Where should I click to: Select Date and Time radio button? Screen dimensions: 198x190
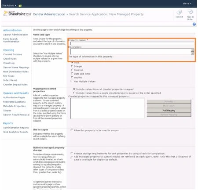pyautogui.click(x=72, y=74)
